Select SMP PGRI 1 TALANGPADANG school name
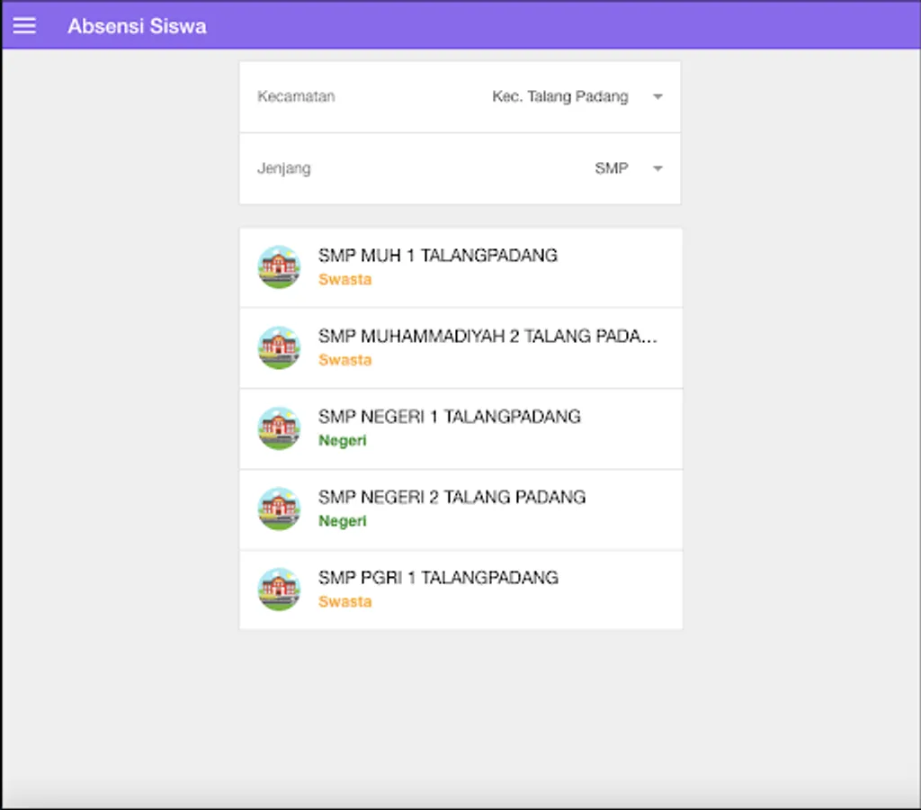The image size is (921, 810). [x=438, y=578]
